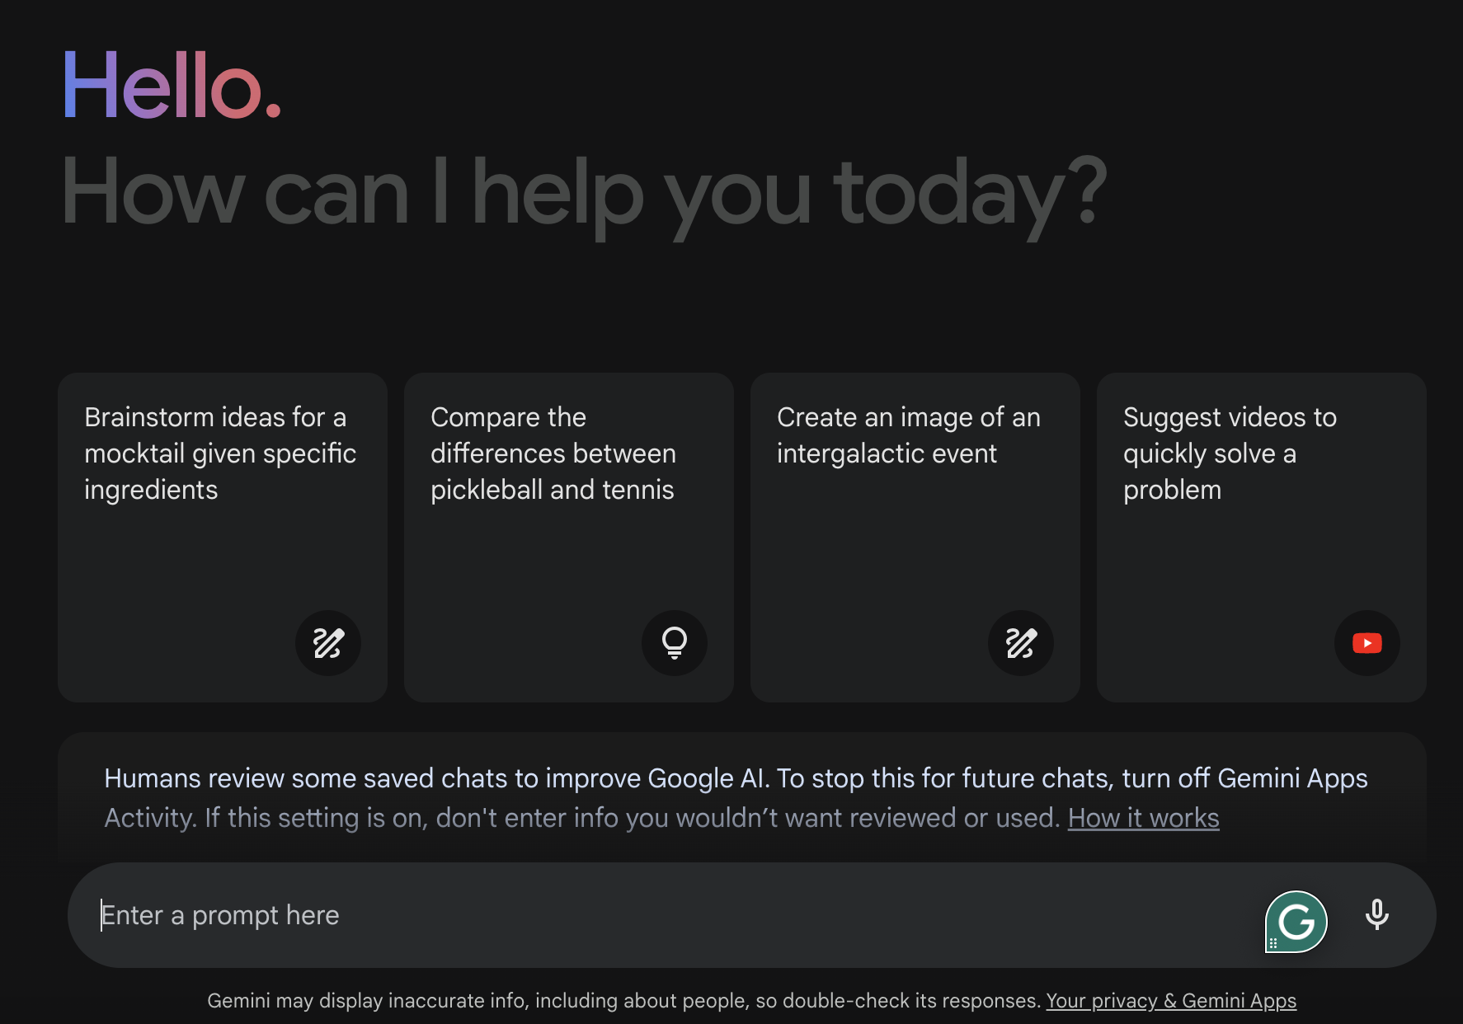Screen dimensions: 1463x1024
Task: Start voice input with the microphone icon
Action: pyautogui.click(x=1376, y=914)
